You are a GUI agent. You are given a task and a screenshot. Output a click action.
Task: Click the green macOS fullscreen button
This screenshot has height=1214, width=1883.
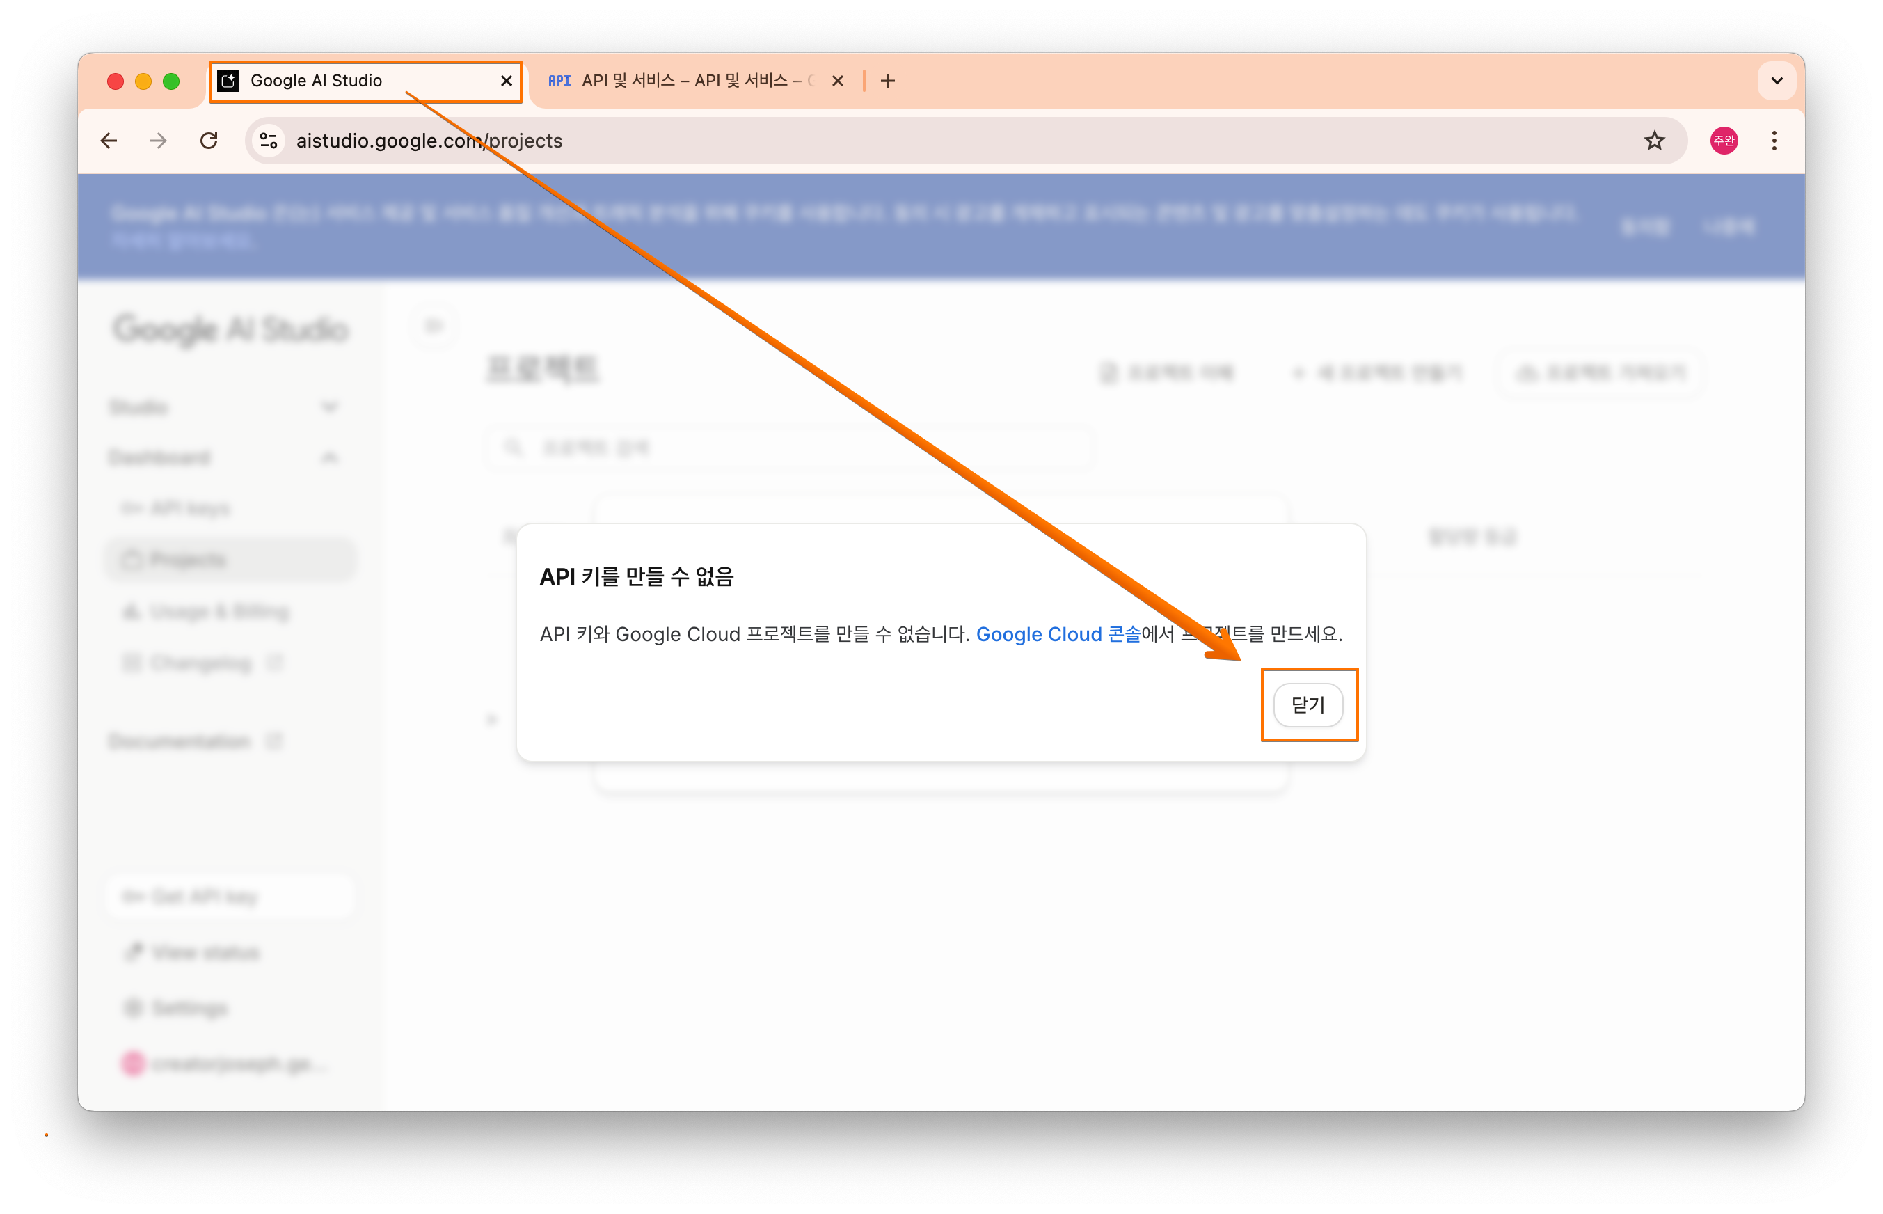point(171,81)
